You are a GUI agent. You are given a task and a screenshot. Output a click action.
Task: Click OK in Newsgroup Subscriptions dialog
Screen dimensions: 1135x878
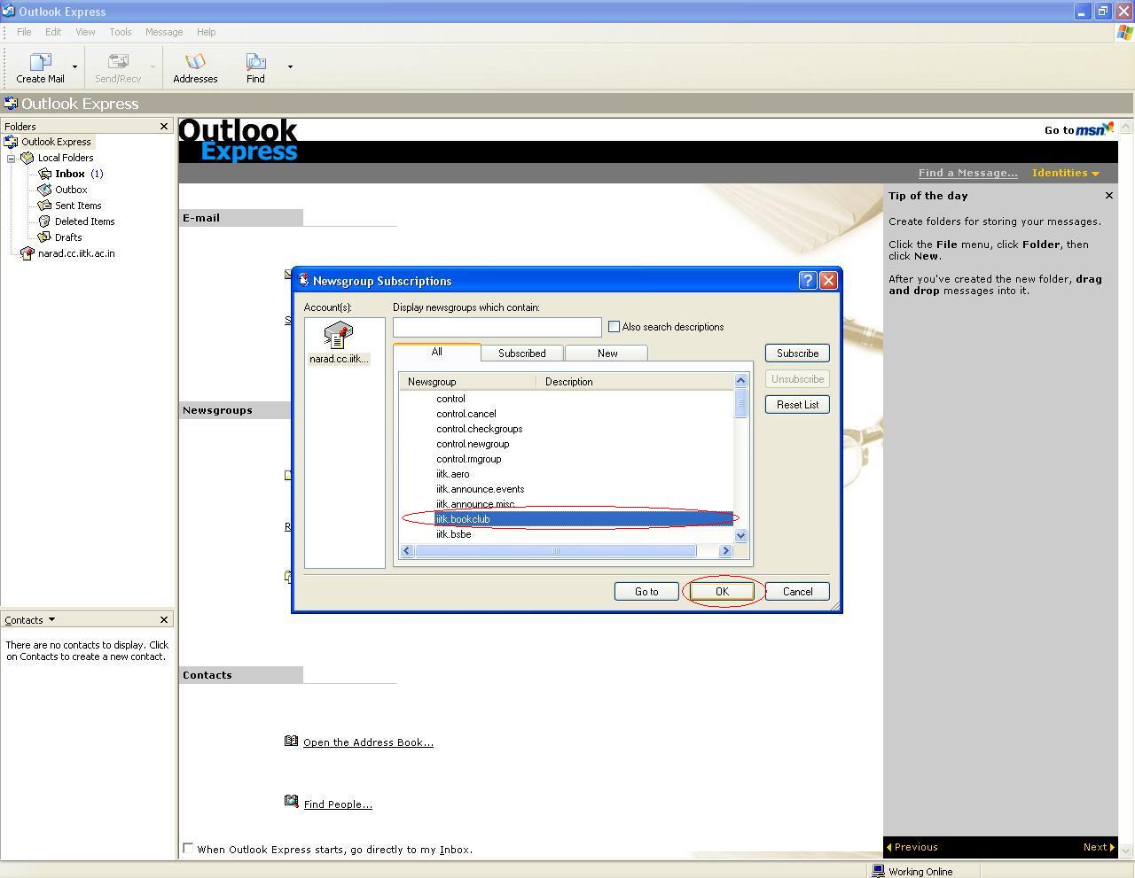[722, 592]
